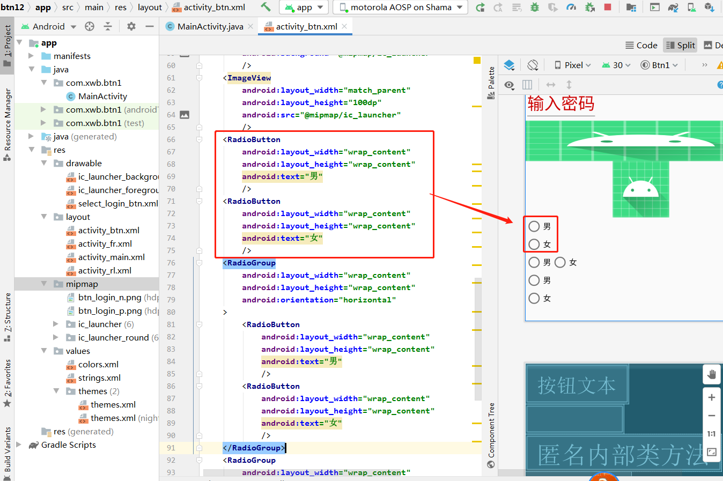
Task: Click the red Stop button icon
Action: 608,8
